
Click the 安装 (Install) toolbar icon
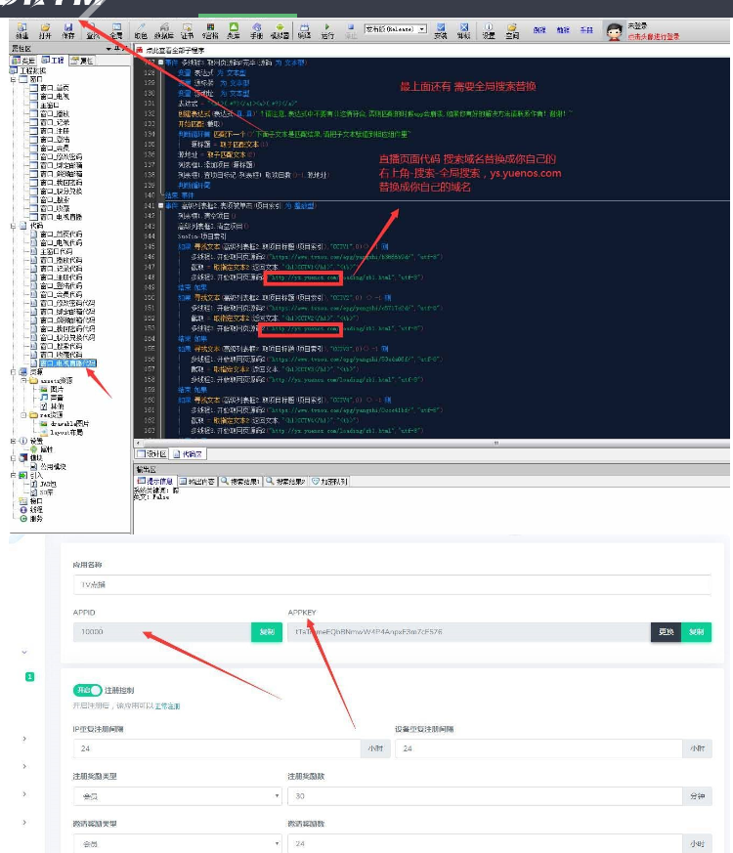[440, 30]
